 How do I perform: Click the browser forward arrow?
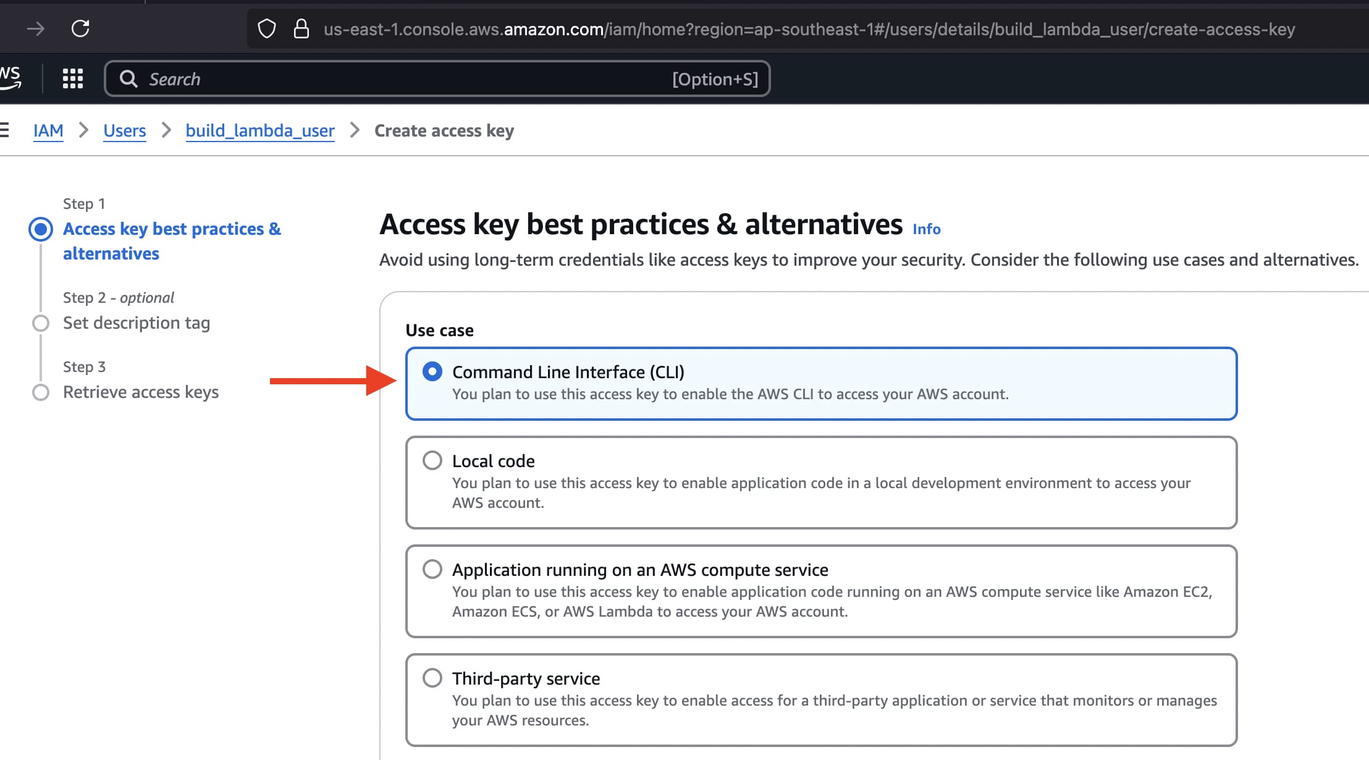click(36, 28)
